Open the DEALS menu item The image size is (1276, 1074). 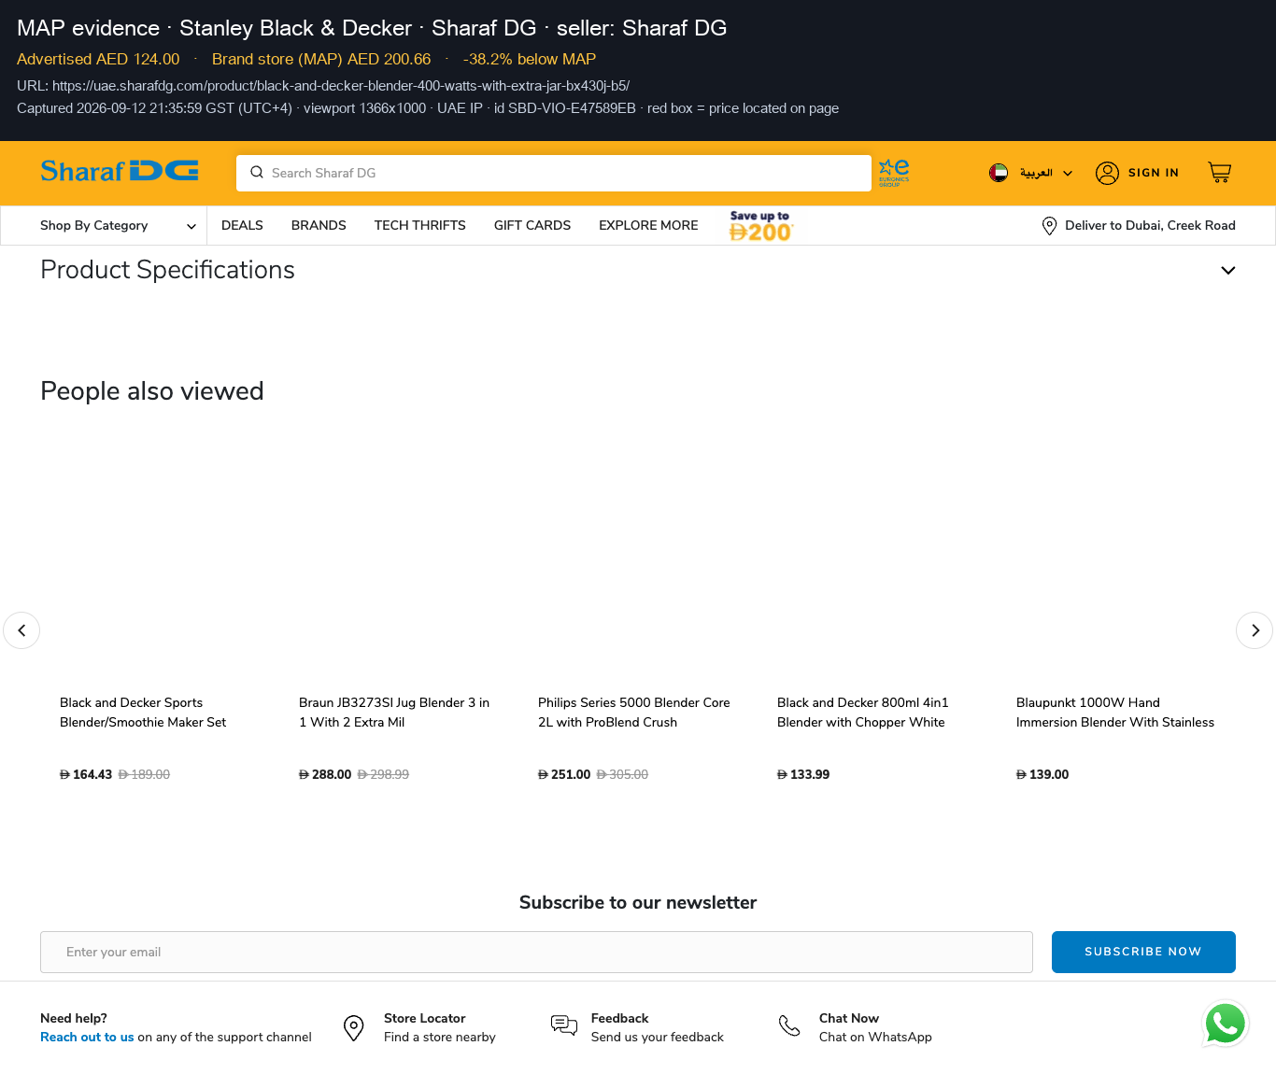[242, 226]
